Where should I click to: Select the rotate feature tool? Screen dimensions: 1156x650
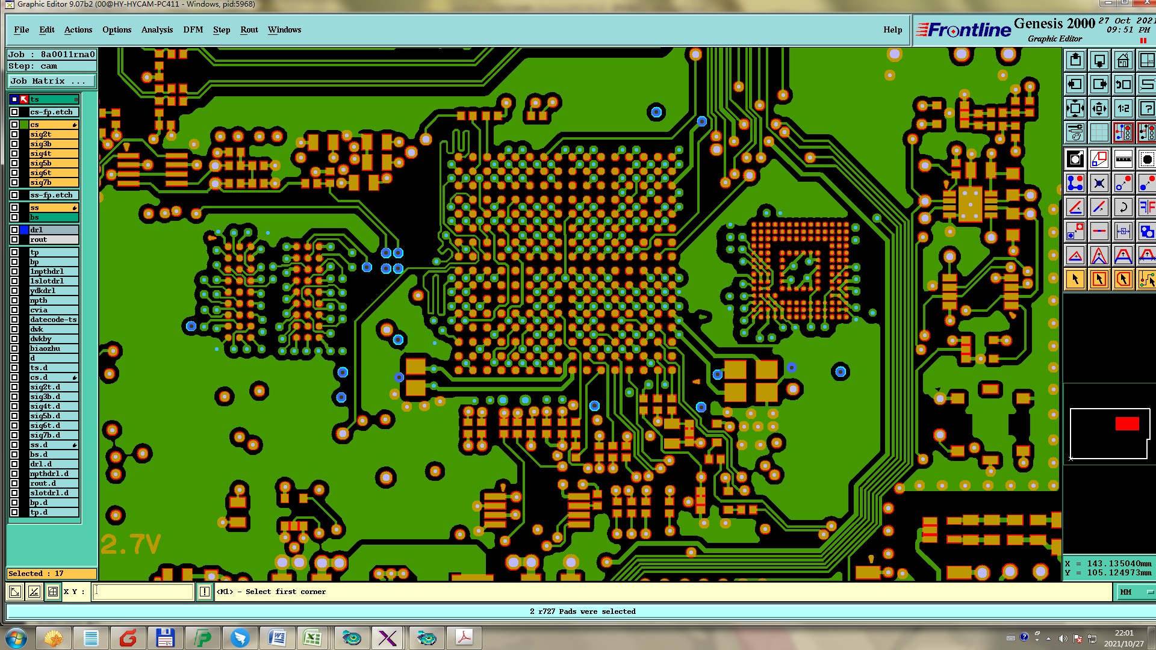point(1123,208)
